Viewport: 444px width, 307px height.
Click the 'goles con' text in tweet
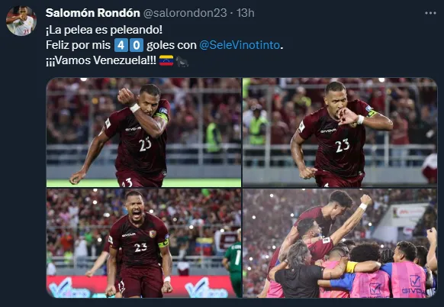click(x=172, y=45)
